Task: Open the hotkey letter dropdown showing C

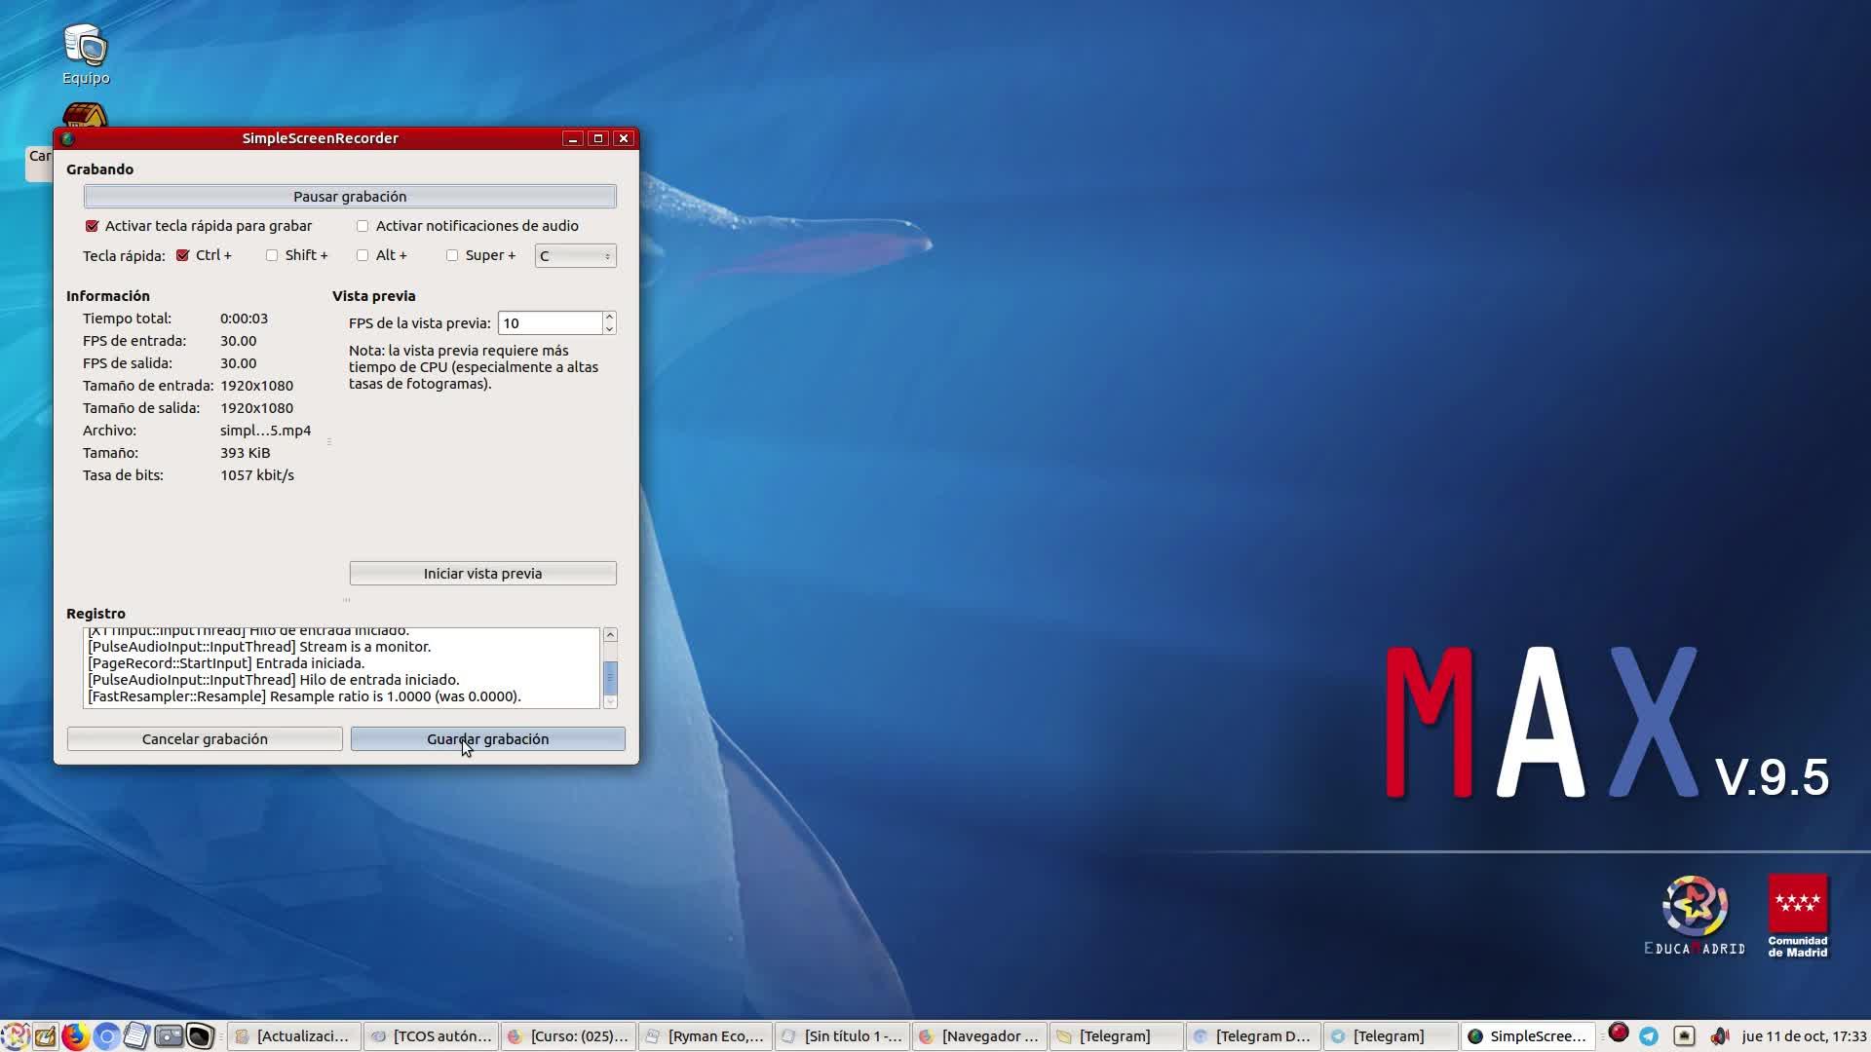Action: [x=575, y=256]
